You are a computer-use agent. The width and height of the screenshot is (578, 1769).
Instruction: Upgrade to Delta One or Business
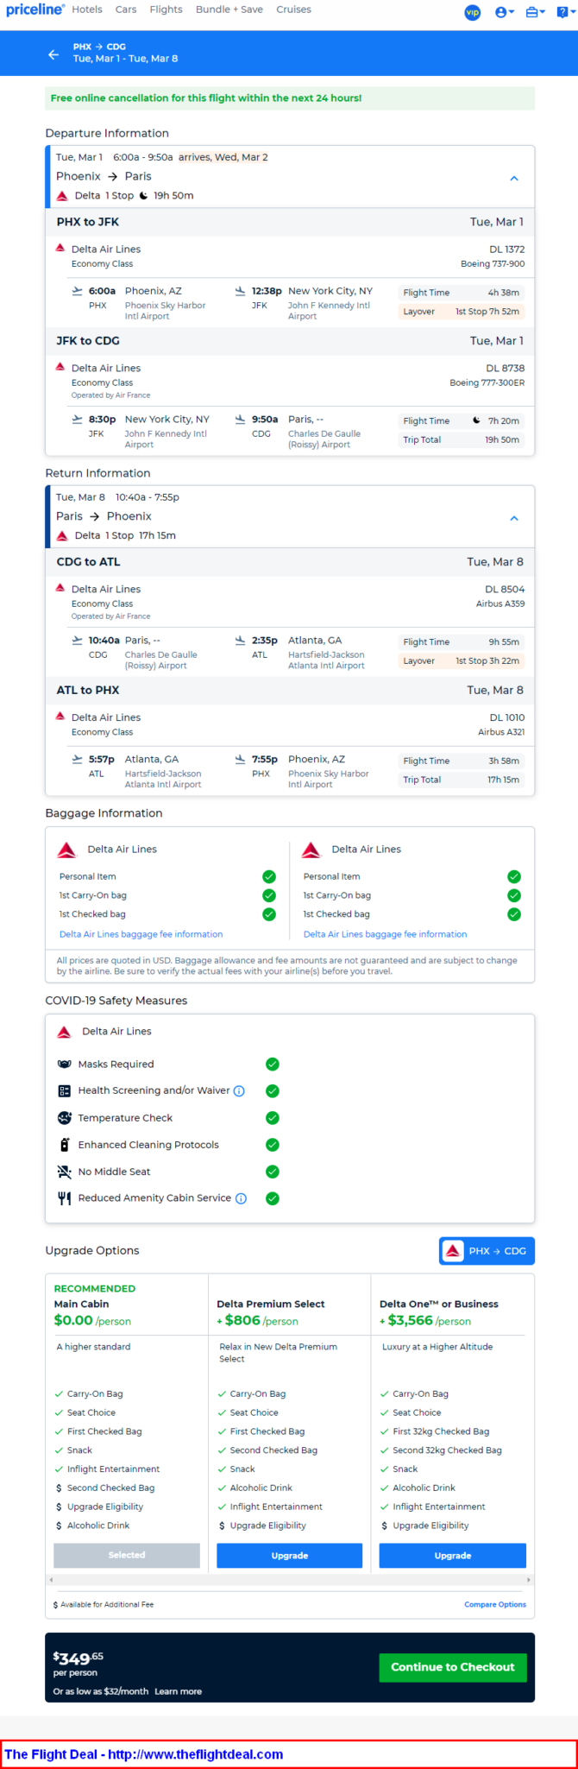(x=453, y=1555)
